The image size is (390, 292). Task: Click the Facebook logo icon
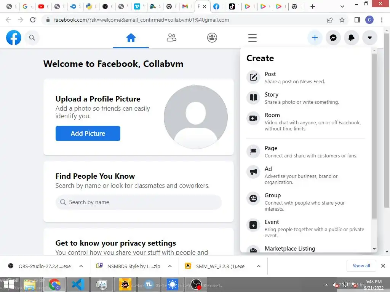click(14, 38)
